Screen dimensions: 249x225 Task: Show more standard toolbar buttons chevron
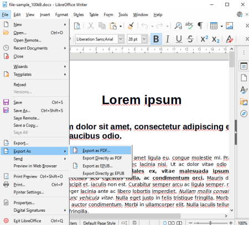[x=247, y=26]
